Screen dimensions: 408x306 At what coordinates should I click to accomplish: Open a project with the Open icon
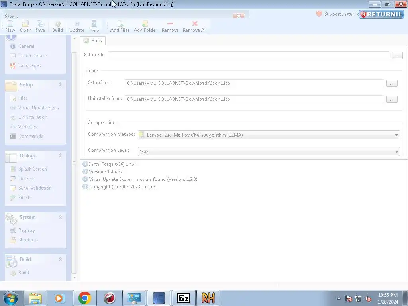click(x=25, y=27)
